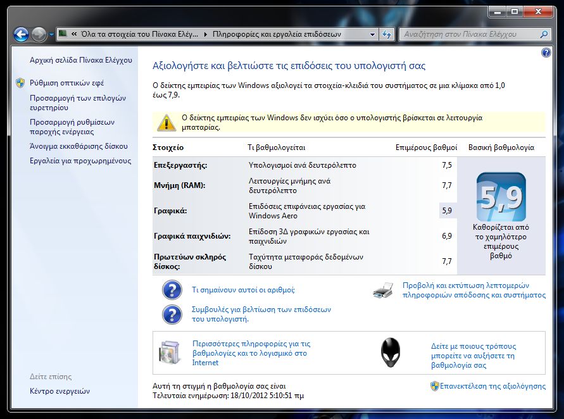Open 'Κέντρο ενεργειών' link
The height and width of the screenshot is (419, 564).
pos(60,391)
